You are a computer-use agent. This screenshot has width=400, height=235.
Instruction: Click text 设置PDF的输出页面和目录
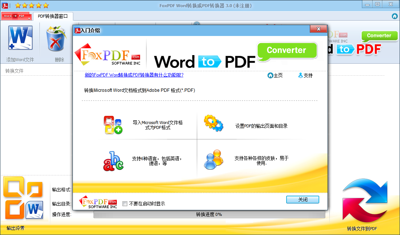pyautogui.click(x=261, y=126)
